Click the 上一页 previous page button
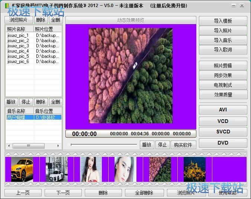 tap(23, 193)
